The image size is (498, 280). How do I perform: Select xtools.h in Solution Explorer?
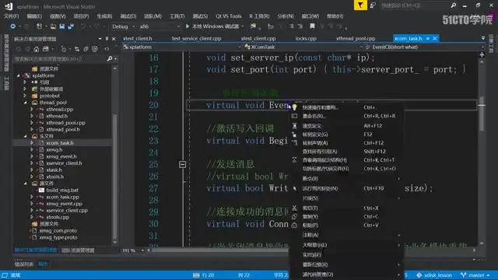click(54, 177)
